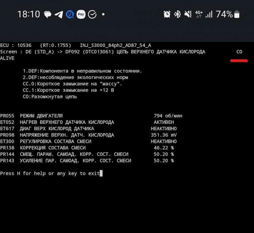Select the DTC013061 code text

[98, 52]
